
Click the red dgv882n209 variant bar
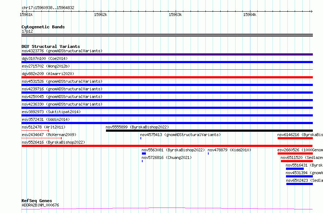pyautogui.click(x=167, y=77)
